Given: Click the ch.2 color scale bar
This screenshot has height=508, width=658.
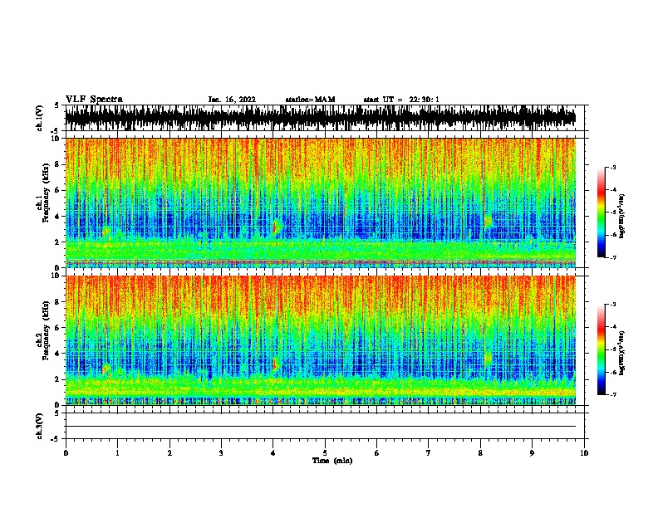Looking at the screenshot, I should click(x=602, y=349).
